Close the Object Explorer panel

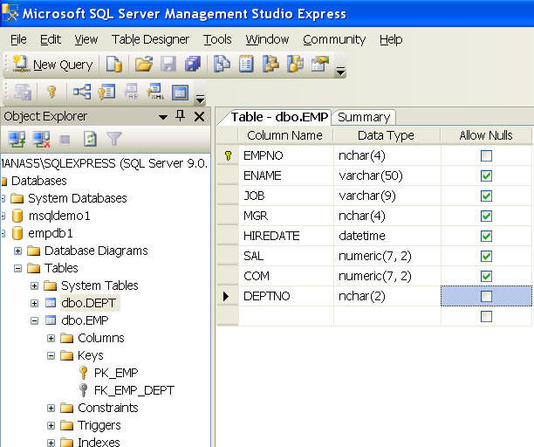coord(199,116)
